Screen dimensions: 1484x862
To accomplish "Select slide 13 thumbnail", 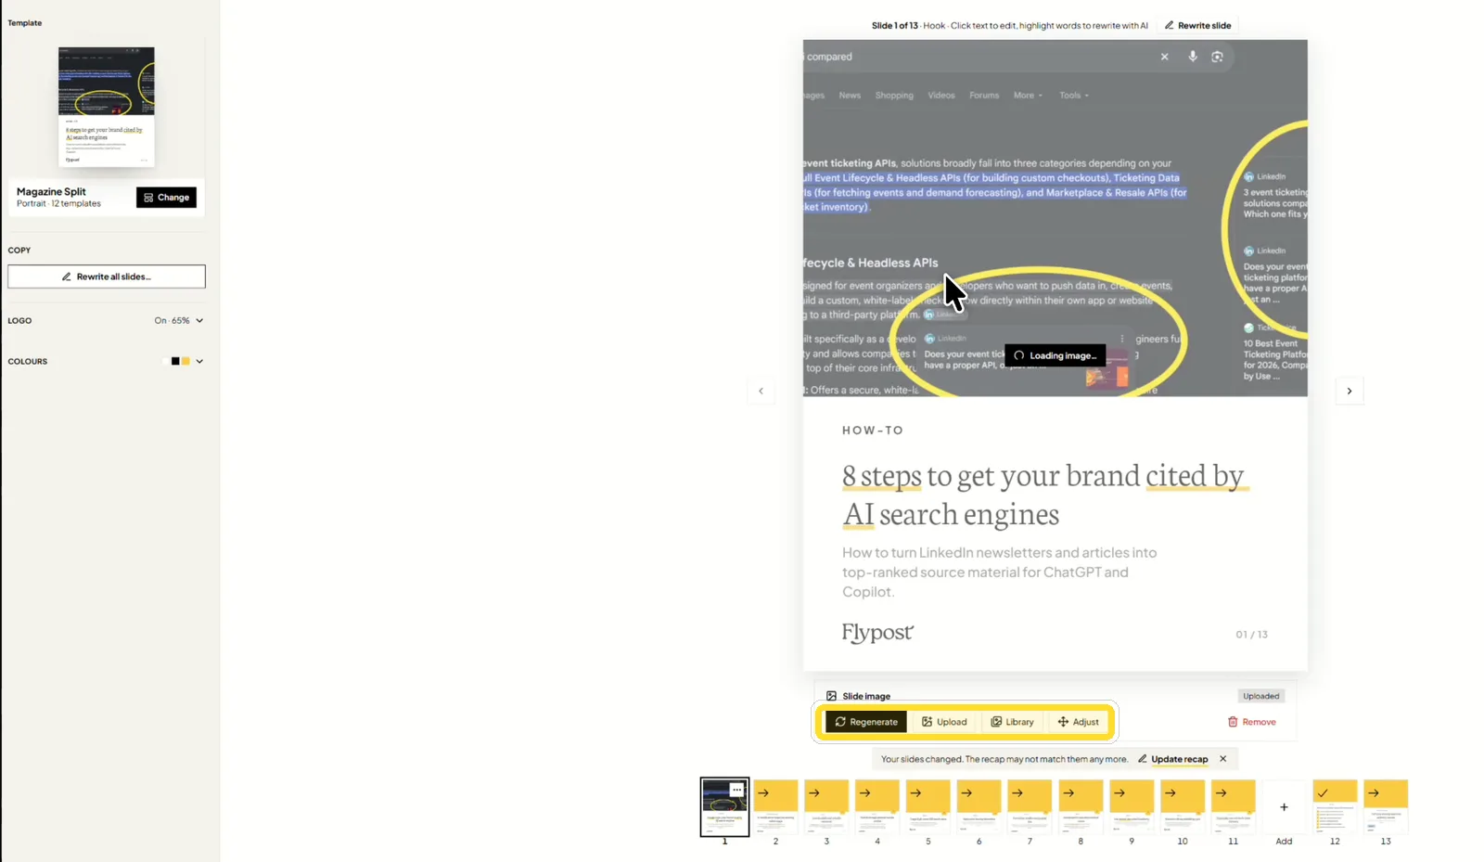I will 1386,807.
